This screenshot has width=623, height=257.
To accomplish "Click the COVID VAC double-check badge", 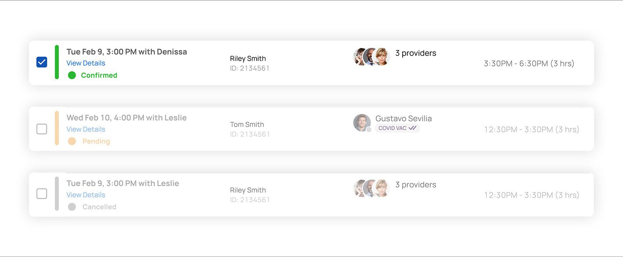I will [x=397, y=128].
